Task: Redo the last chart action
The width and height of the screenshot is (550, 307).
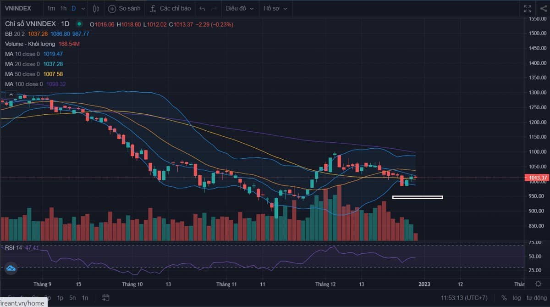Action: [x=214, y=8]
